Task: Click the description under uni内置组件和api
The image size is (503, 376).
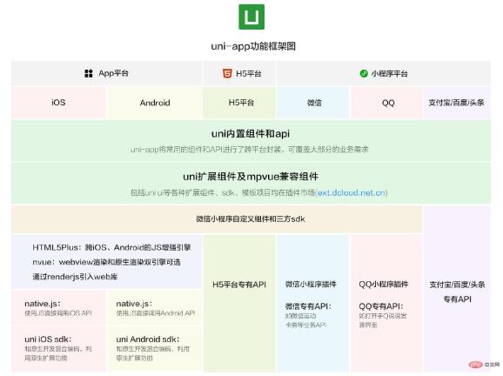Action: tap(249, 150)
